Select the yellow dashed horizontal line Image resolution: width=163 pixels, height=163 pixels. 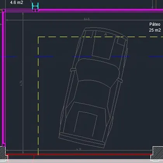[x=100, y=37]
